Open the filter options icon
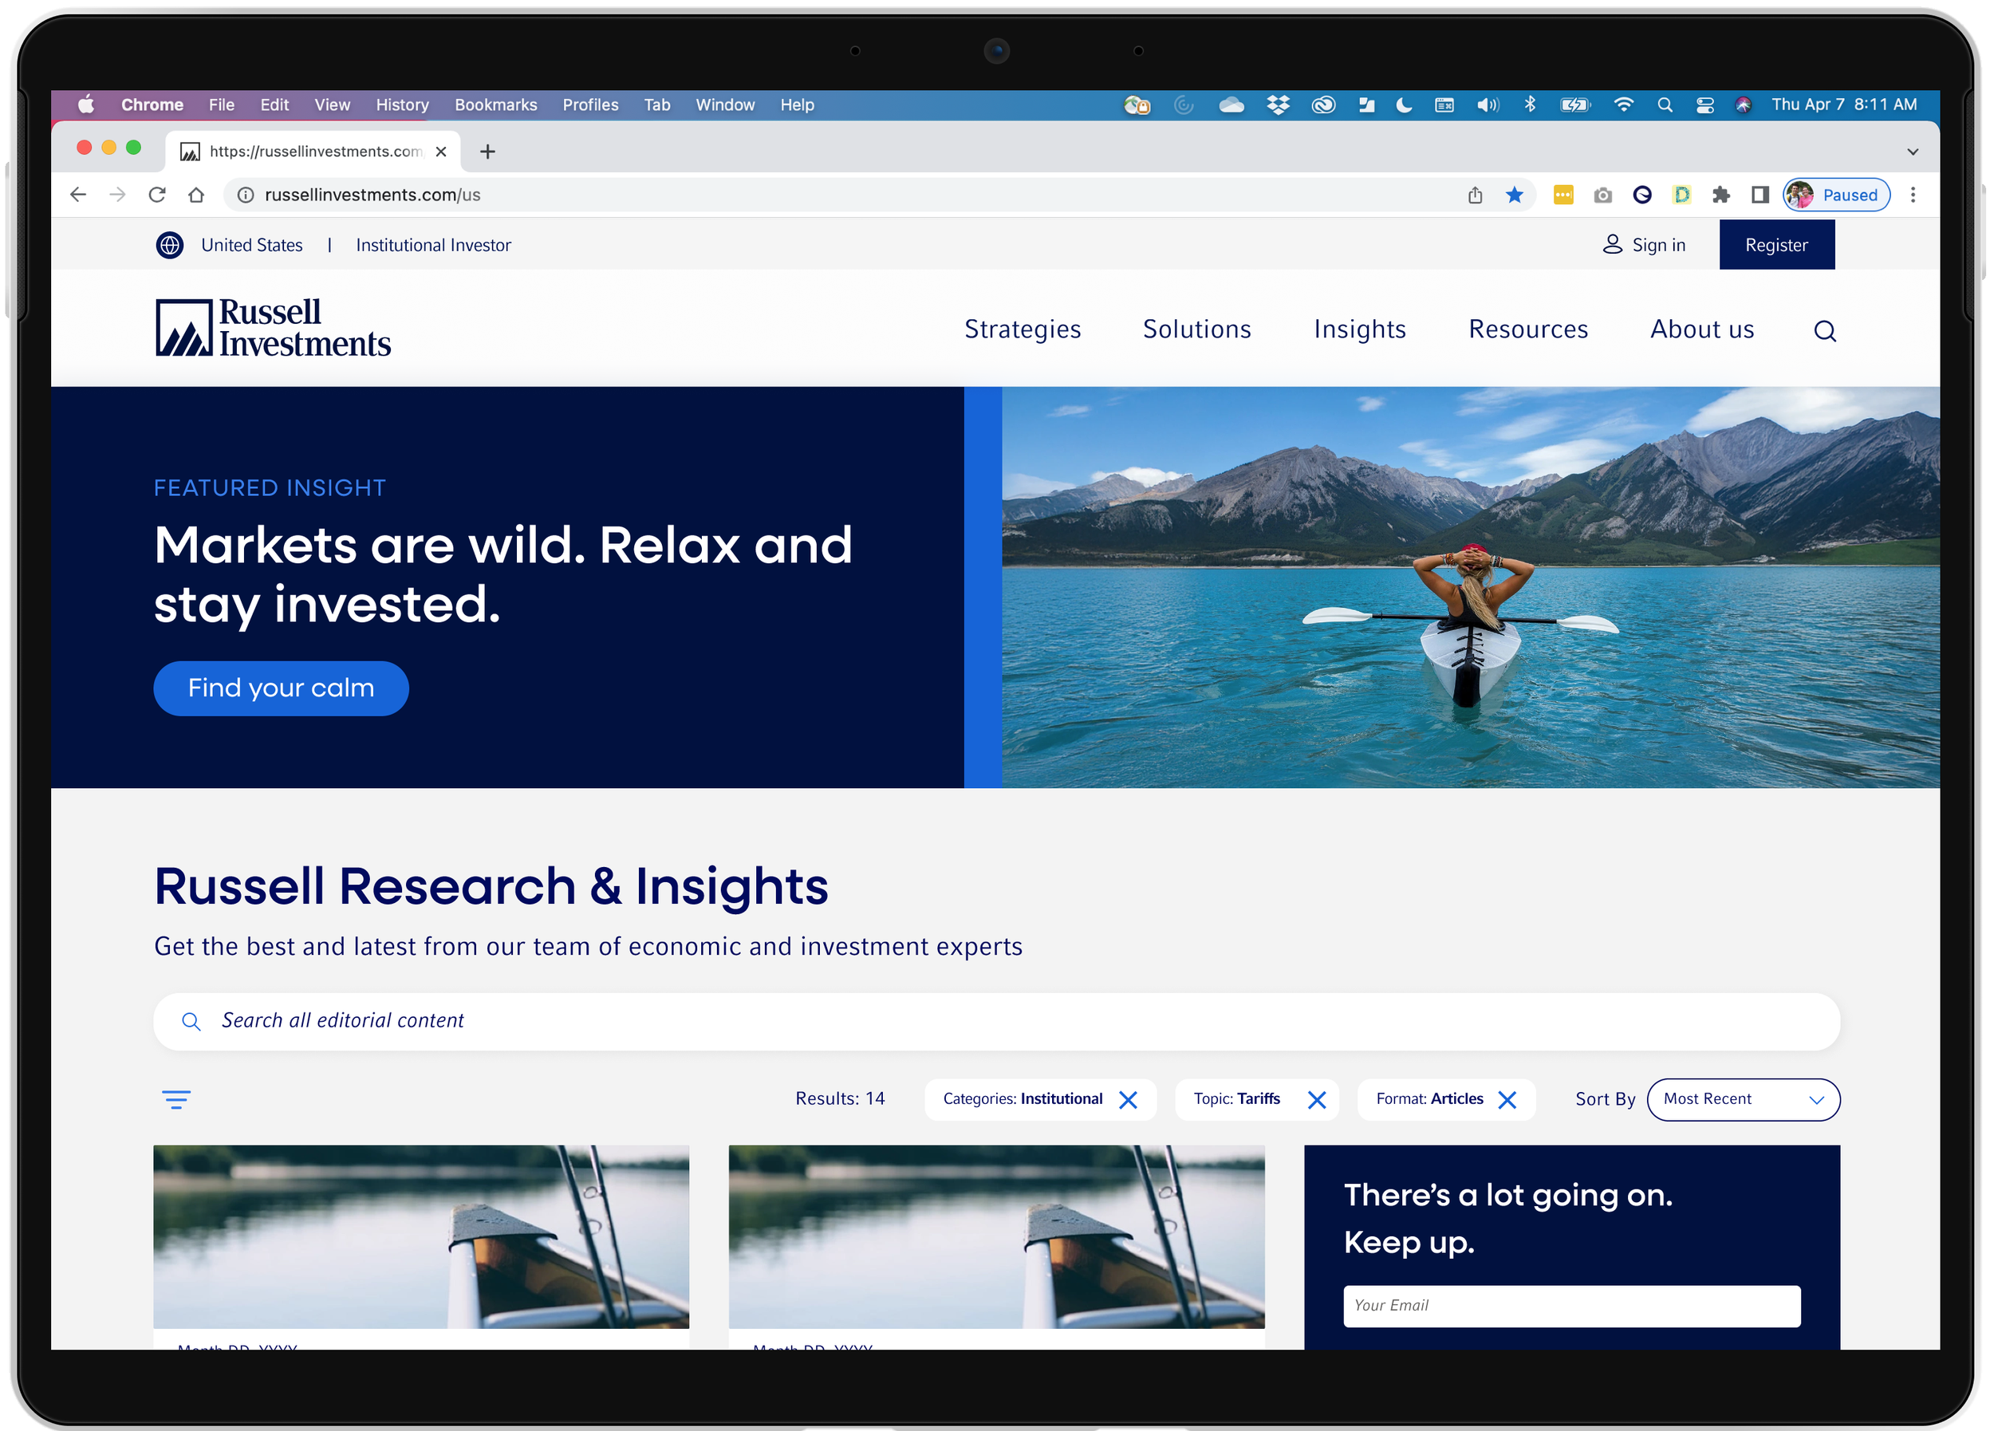This screenshot has width=1994, height=1431. (175, 1098)
